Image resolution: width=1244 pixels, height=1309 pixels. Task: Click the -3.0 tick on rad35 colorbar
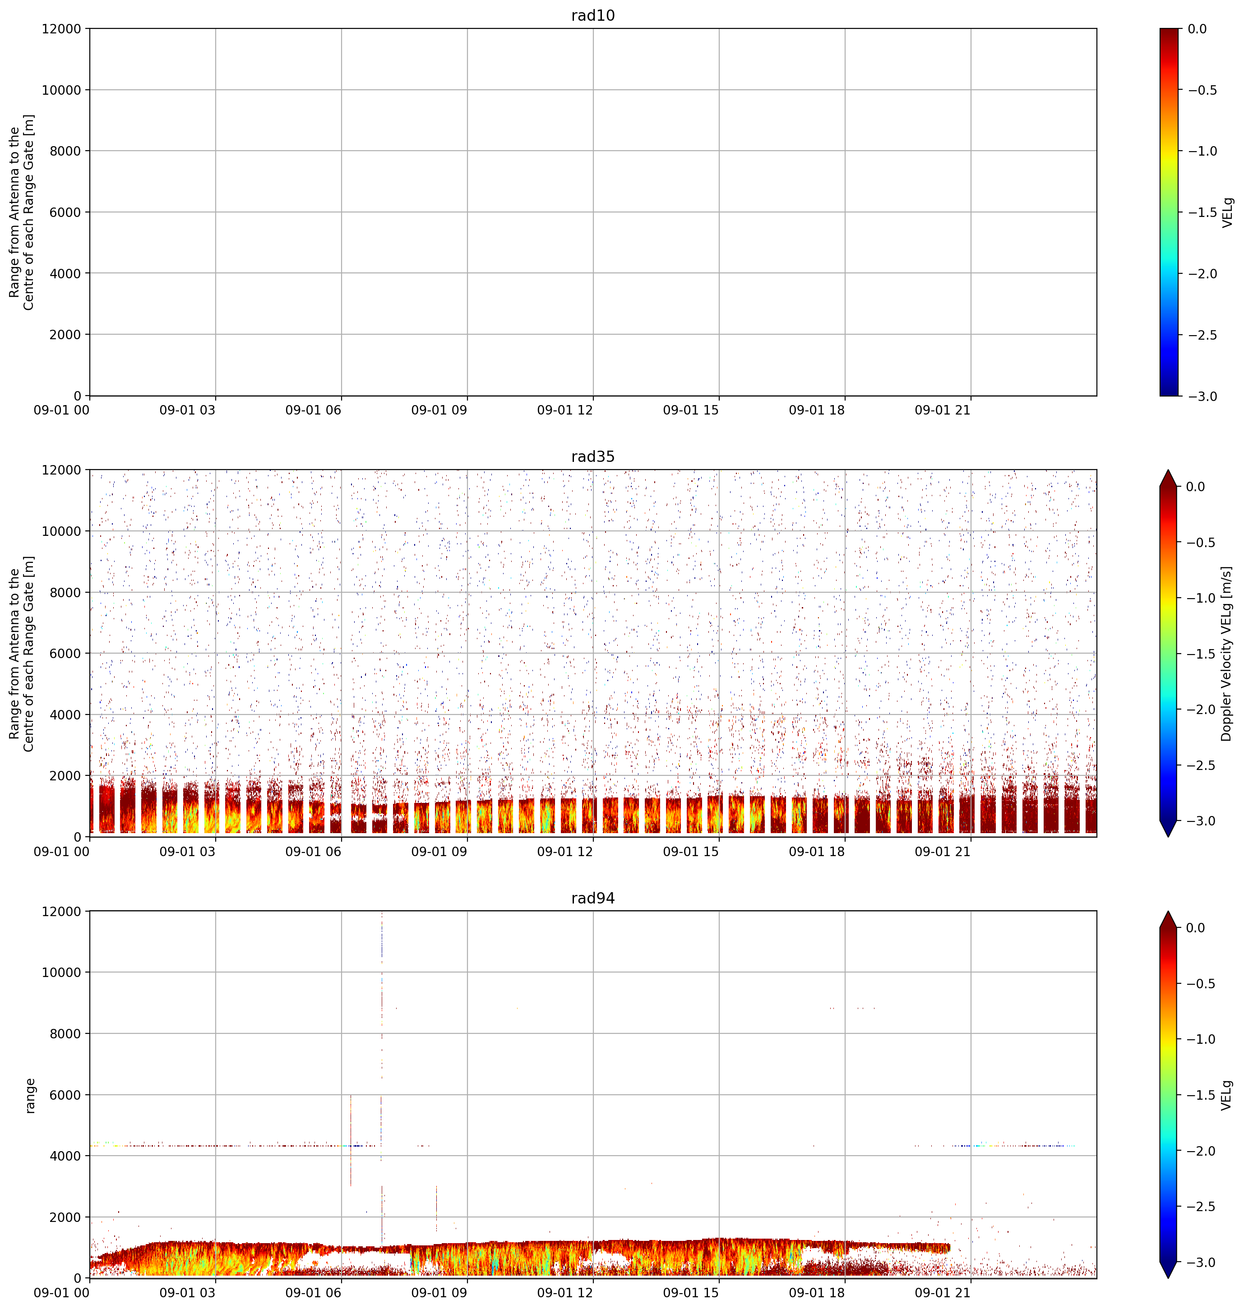(1202, 821)
